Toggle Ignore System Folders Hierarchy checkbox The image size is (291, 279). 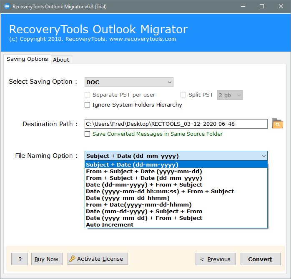coord(87,105)
